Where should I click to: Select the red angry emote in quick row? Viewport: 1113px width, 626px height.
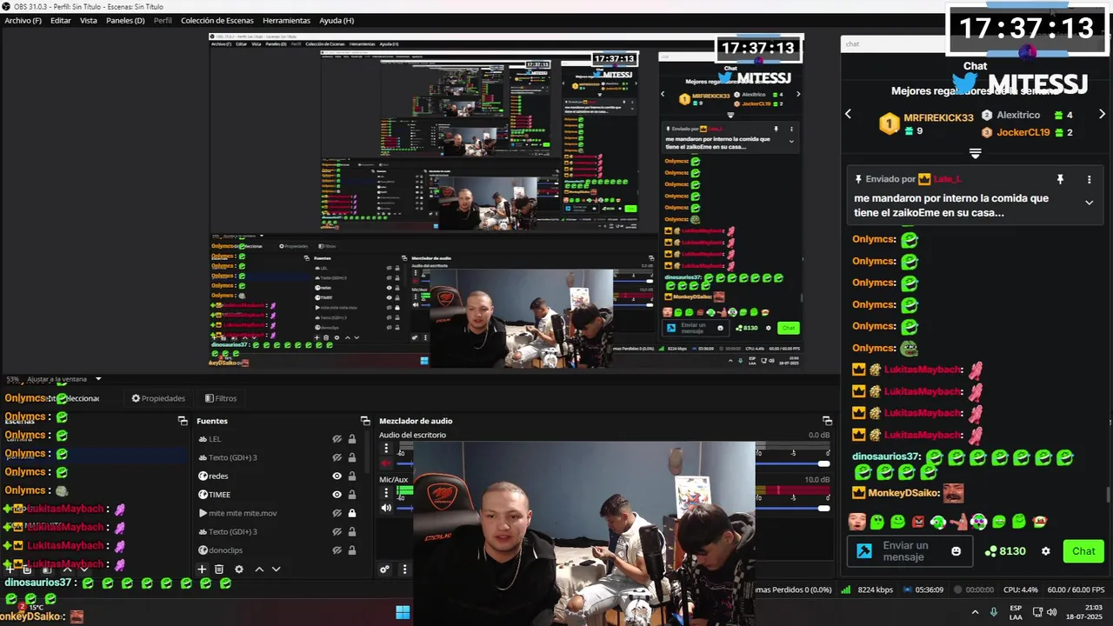coord(918,522)
